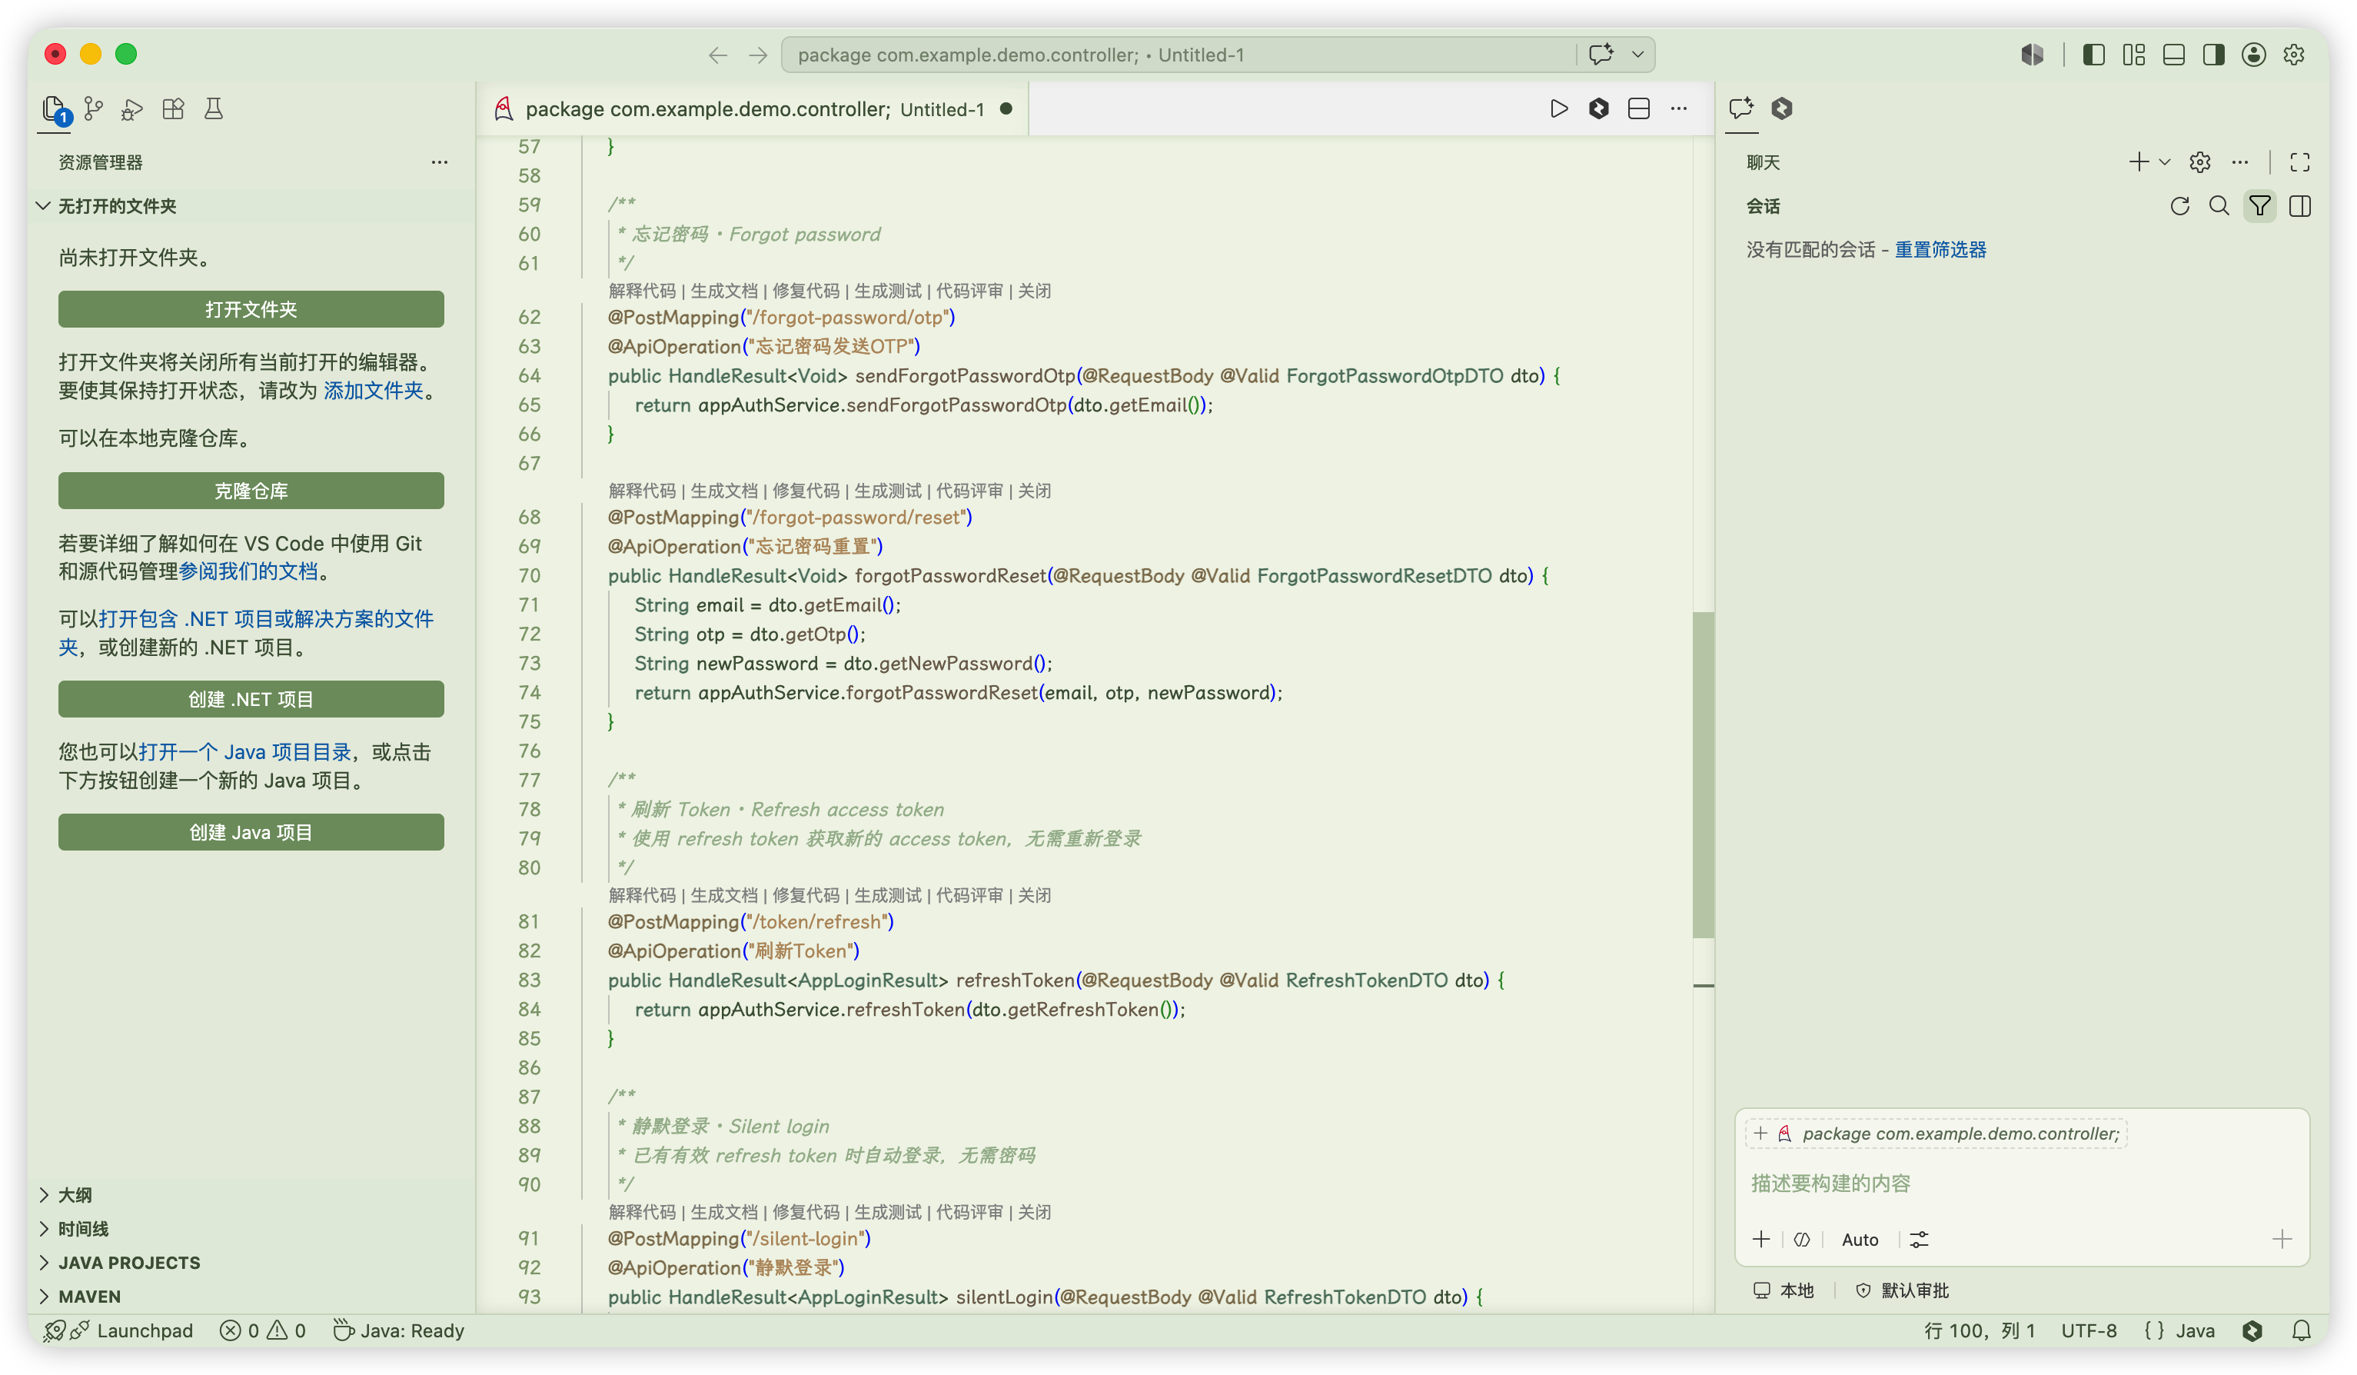Viewport: 2357px width, 1375px height.
Task: Click the 行 100, 列 1 position indicator
Action: 1980,1330
